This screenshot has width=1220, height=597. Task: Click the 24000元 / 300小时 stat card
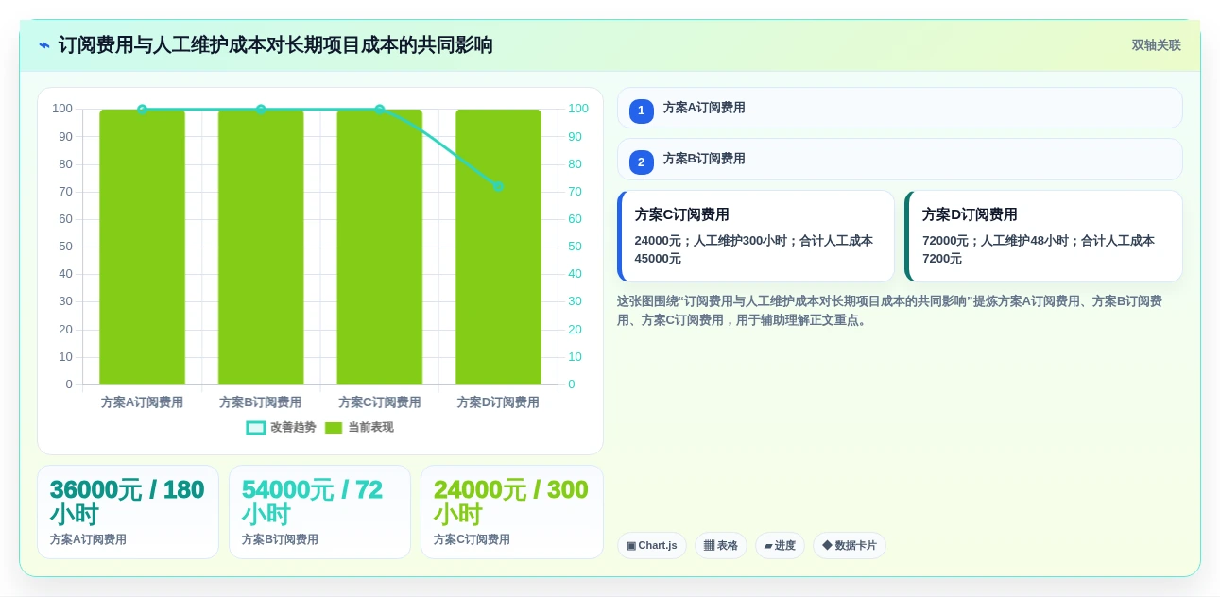[x=511, y=512]
